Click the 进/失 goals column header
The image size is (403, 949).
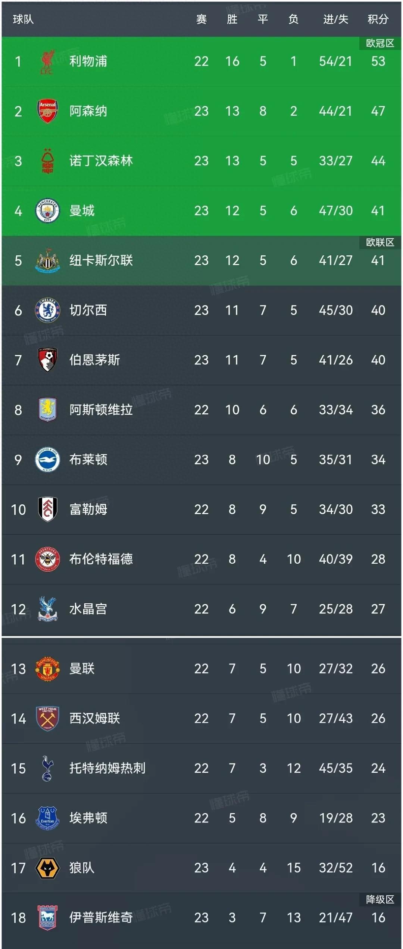pyautogui.click(x=335, y=19)
